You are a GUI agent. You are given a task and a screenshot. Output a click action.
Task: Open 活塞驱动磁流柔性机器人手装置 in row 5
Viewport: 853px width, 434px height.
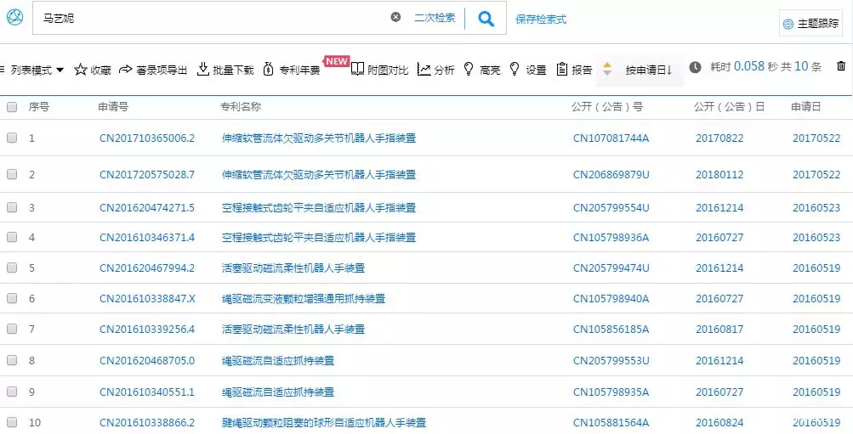293,268
